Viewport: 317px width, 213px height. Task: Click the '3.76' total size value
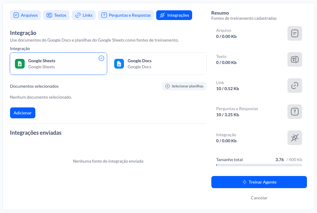tap(280, 160)
